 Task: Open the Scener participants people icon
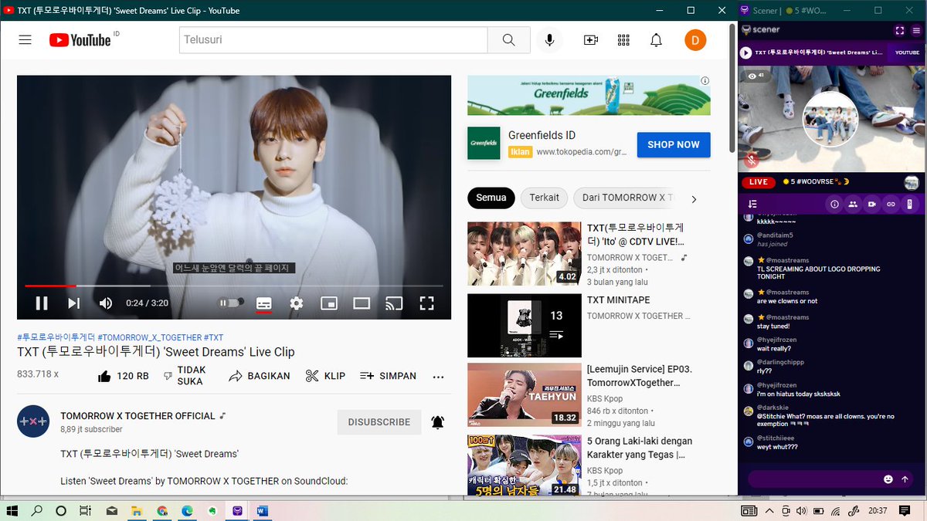pyautogui.click(x=853, y=205)
